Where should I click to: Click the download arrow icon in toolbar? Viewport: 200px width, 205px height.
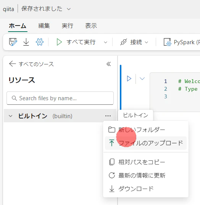[x=26, y=42]
